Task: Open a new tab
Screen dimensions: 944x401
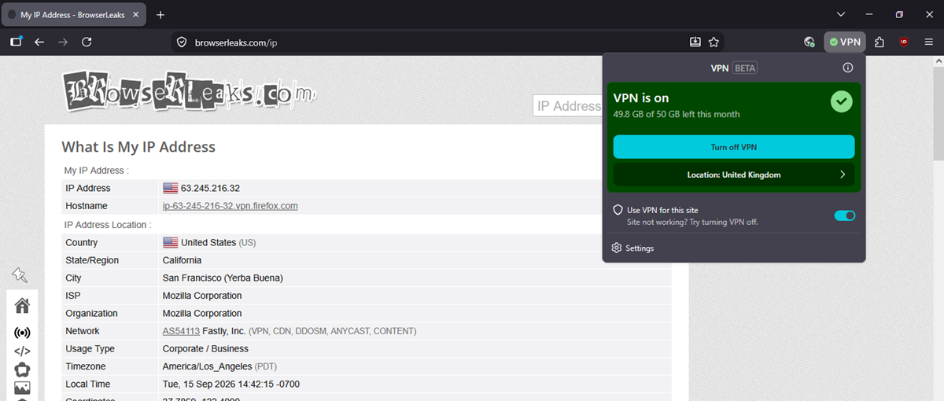Action: click(160, 15)
